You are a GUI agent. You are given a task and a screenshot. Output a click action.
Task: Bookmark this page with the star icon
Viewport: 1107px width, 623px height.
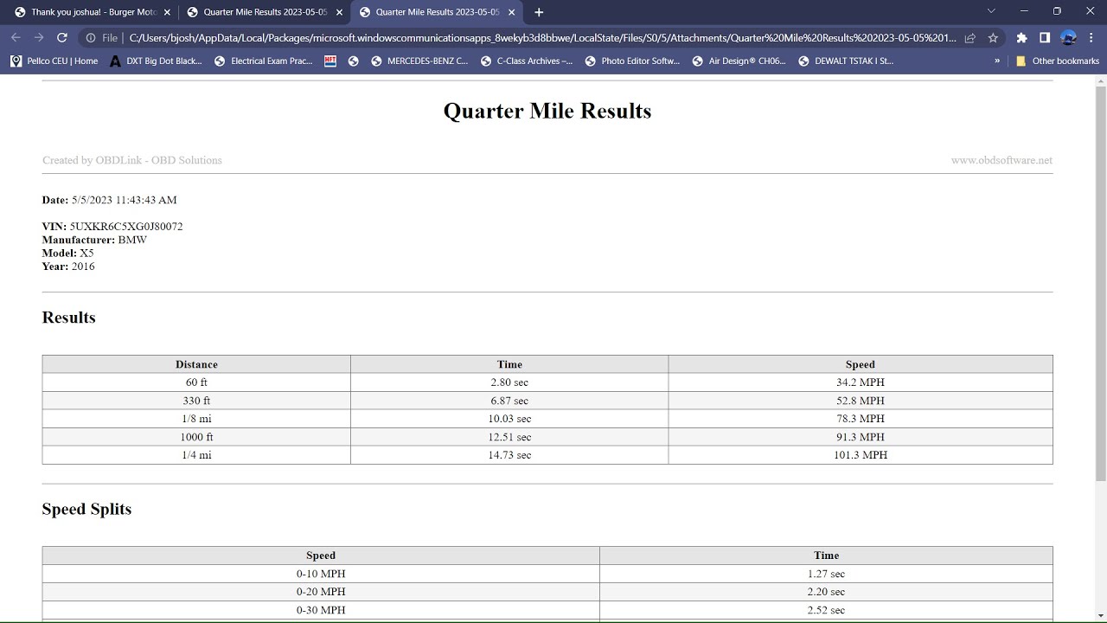(x=993, y=38)
